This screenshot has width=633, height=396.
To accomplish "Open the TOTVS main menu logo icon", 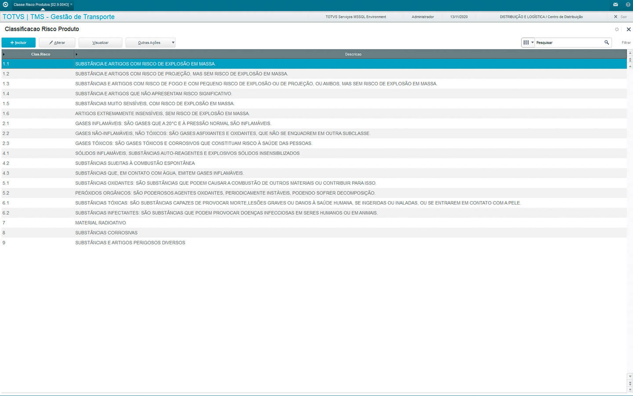I will pos(5,4).
